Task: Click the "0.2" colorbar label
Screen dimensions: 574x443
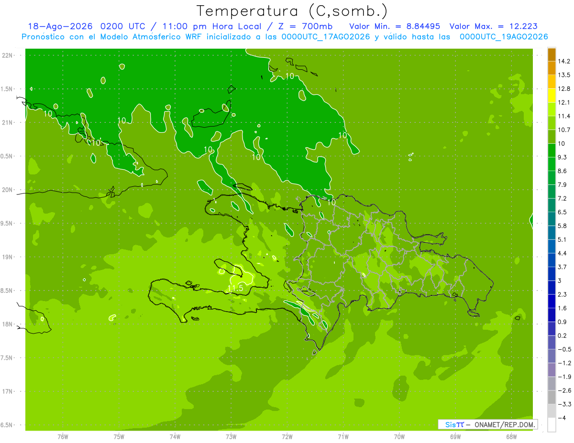Action: [563, 335]
